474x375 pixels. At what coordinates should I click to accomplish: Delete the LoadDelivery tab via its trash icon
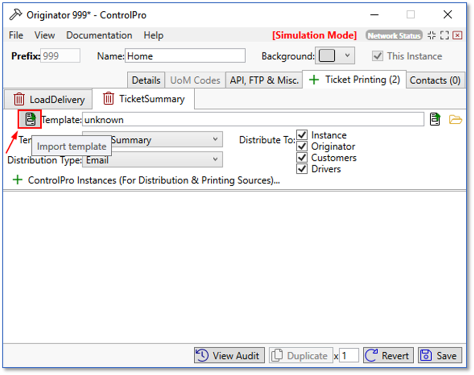[x=19, y=99]
